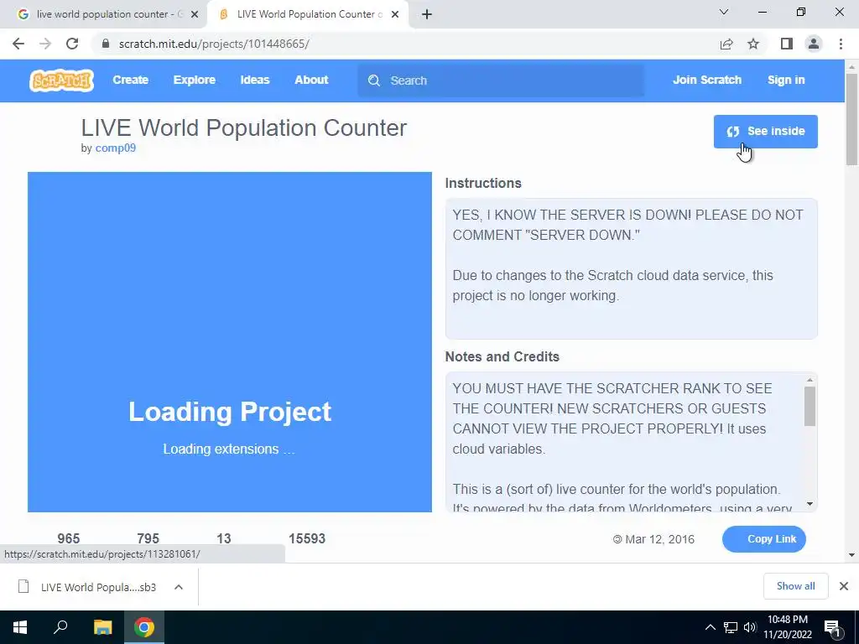
Task: Click the 15593 count
Action: (x=307, y=538)
